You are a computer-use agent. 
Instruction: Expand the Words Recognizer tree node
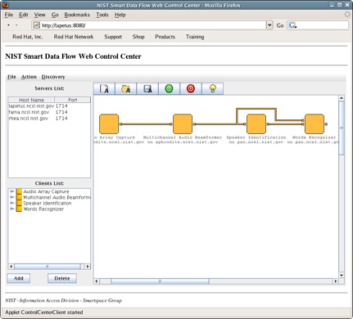point(11,209)
